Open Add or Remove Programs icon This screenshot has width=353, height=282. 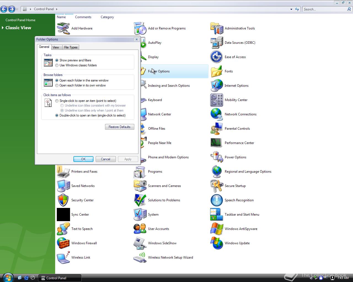[x=140, y=28]
